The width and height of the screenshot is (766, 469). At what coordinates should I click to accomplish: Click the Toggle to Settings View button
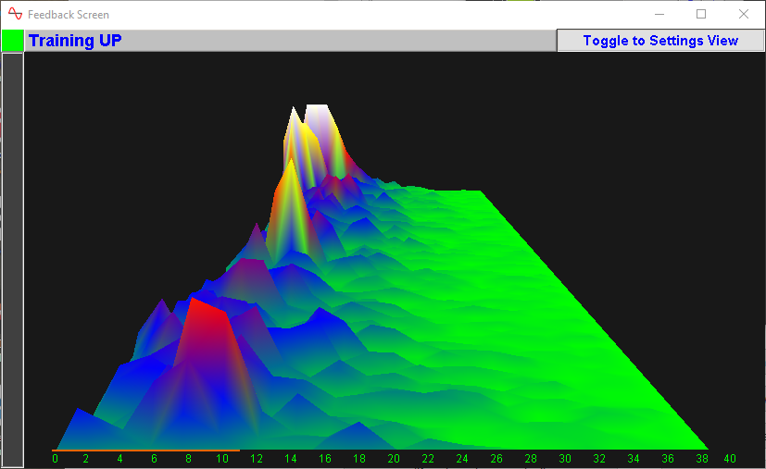[x=660, y=41]
